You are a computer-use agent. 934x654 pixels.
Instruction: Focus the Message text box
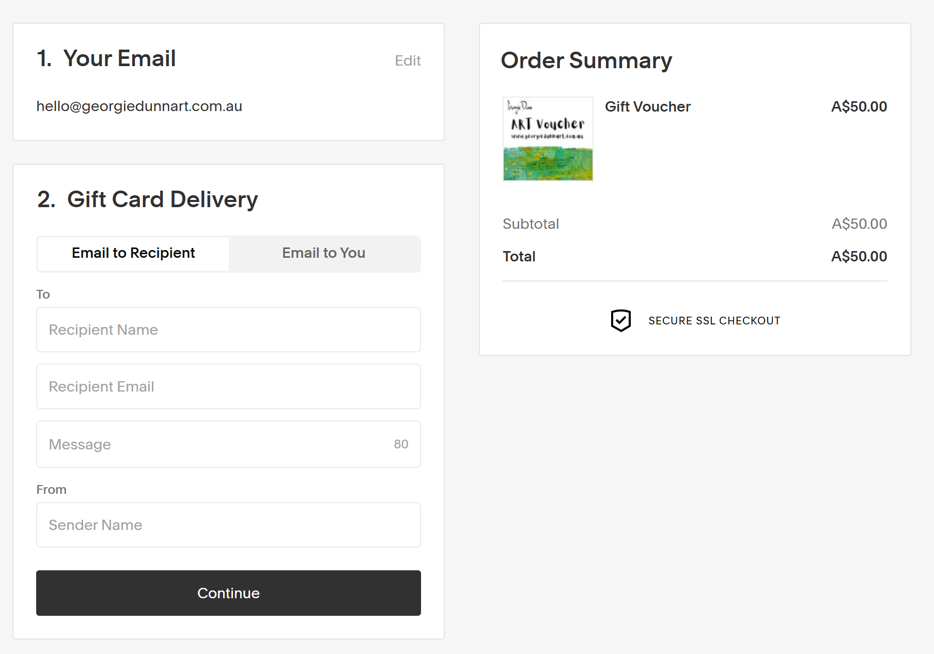pos(228,444)
